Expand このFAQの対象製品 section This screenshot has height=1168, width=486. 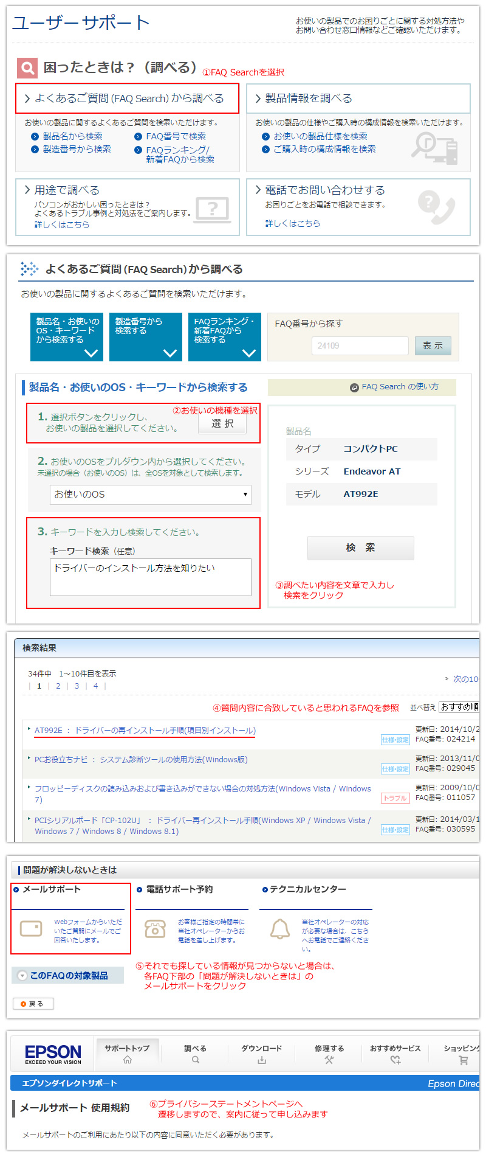click(x=67, y=976)
